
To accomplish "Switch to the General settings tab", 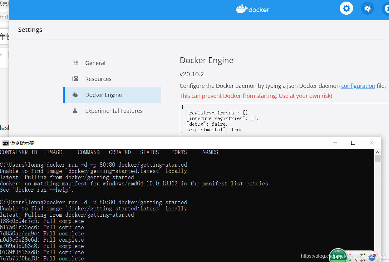I will (x=95, y=63).
